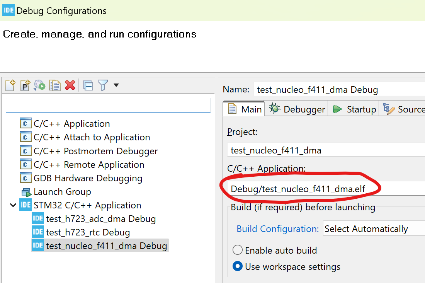Click the New launch configuration prototype icon
Screen dimensions: 425x283
coord(25,85)
